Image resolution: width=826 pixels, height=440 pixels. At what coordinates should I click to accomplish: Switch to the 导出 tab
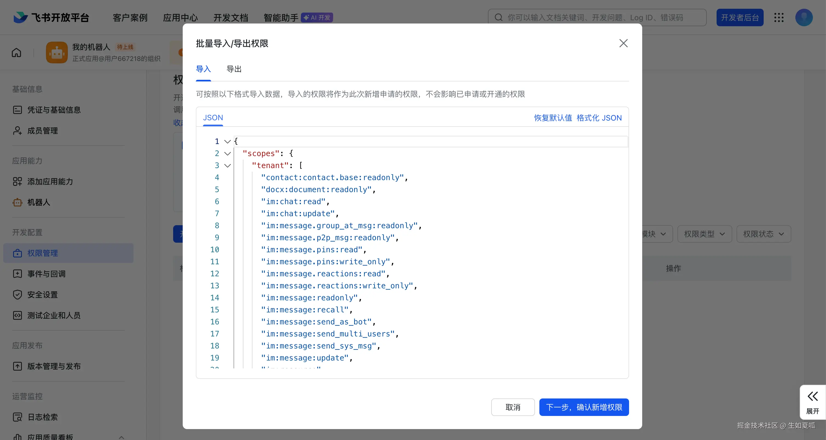234,69
